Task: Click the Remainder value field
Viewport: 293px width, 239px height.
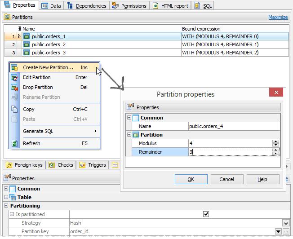Action: (x=230, y=152)
